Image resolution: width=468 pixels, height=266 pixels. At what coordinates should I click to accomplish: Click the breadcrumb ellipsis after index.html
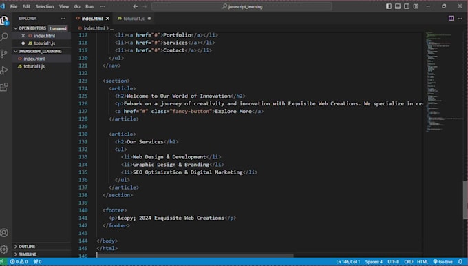pyautogui.click(x=112, y=28)
